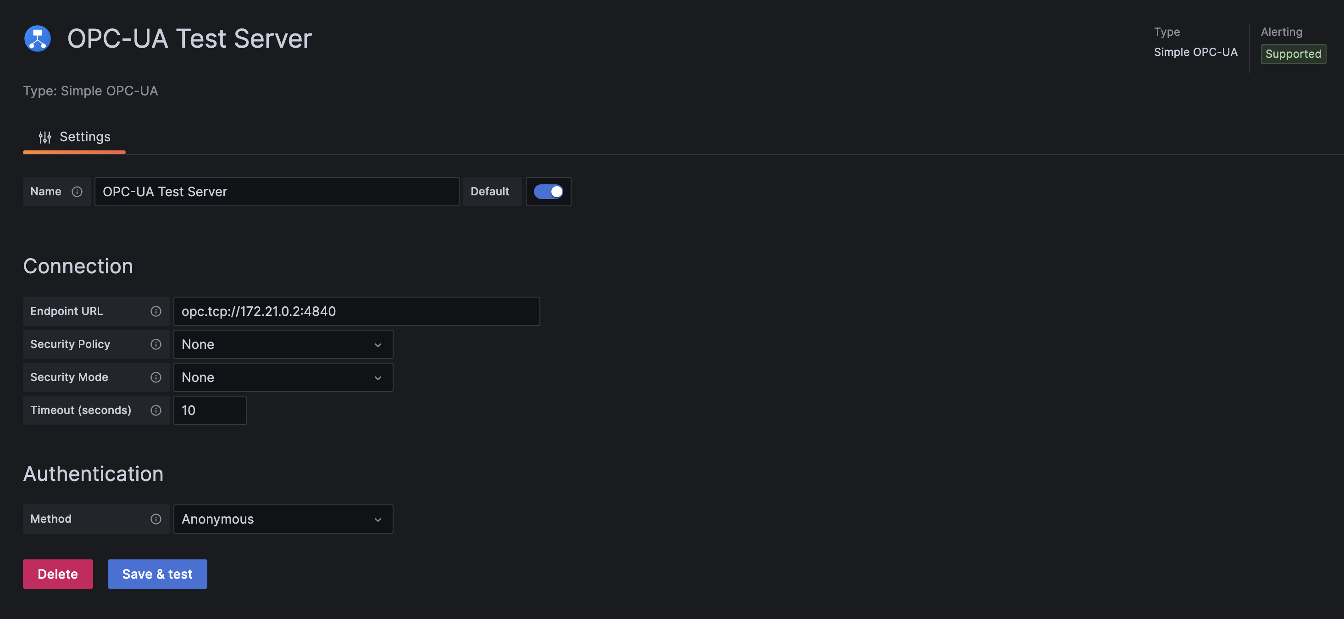Image resolution: width=1344 pixels, height=619 pixels.
Task: Click the Security Mode label
Action: [69, 377]
